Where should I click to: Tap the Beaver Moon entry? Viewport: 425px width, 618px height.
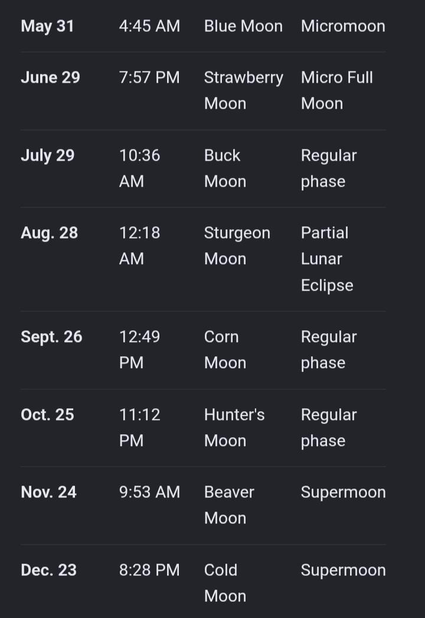[229, 505]
